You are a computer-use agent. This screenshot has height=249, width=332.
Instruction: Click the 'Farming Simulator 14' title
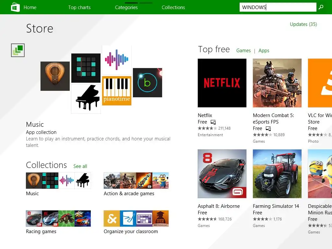click(x=276, y=206)
